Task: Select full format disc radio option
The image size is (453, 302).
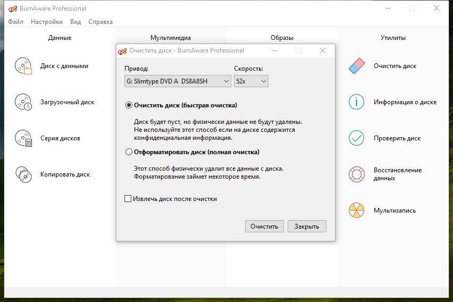Action: click(x=129, y=152)
